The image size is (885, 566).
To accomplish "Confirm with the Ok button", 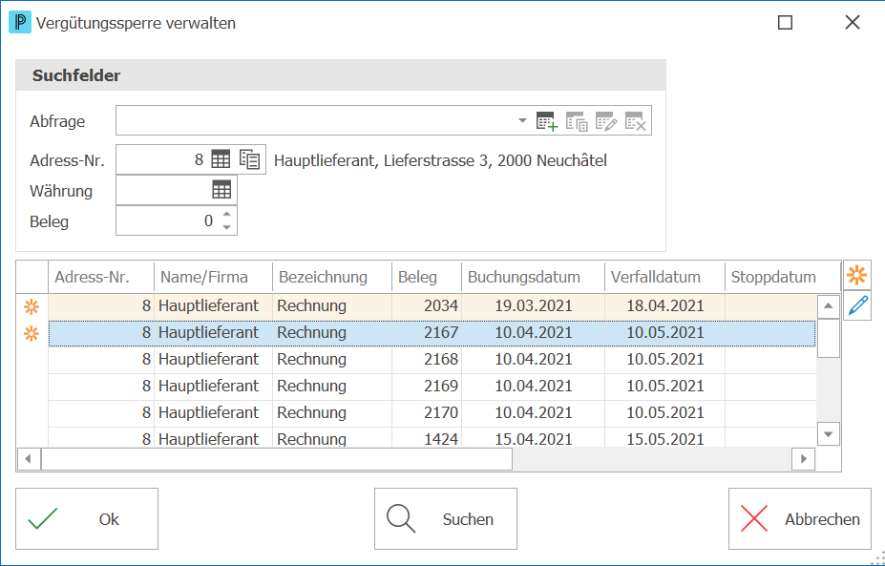I will click(x=87, y=518).
